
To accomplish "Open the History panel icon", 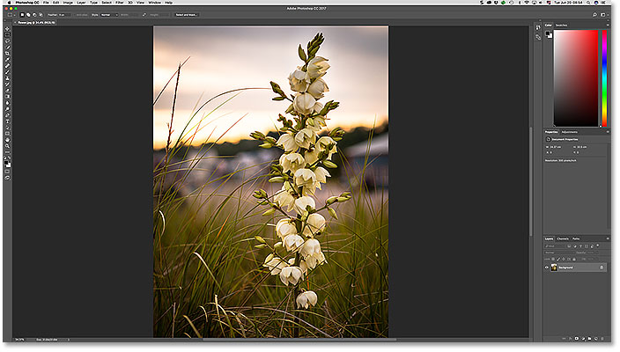I will coord(538,27).
